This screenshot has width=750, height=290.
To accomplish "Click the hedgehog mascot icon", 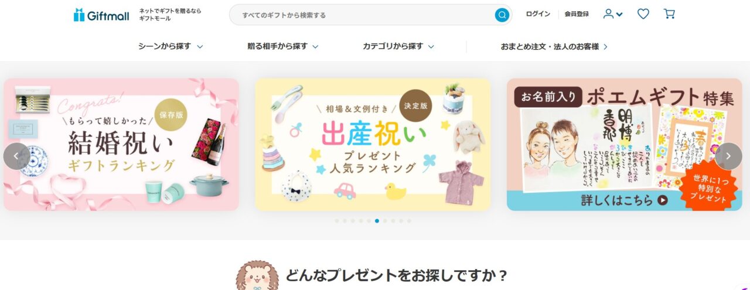I will (257, 275).
